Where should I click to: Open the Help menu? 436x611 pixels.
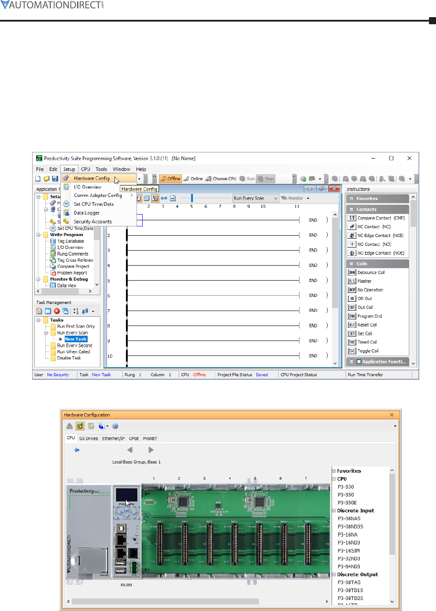pos(141,169)
